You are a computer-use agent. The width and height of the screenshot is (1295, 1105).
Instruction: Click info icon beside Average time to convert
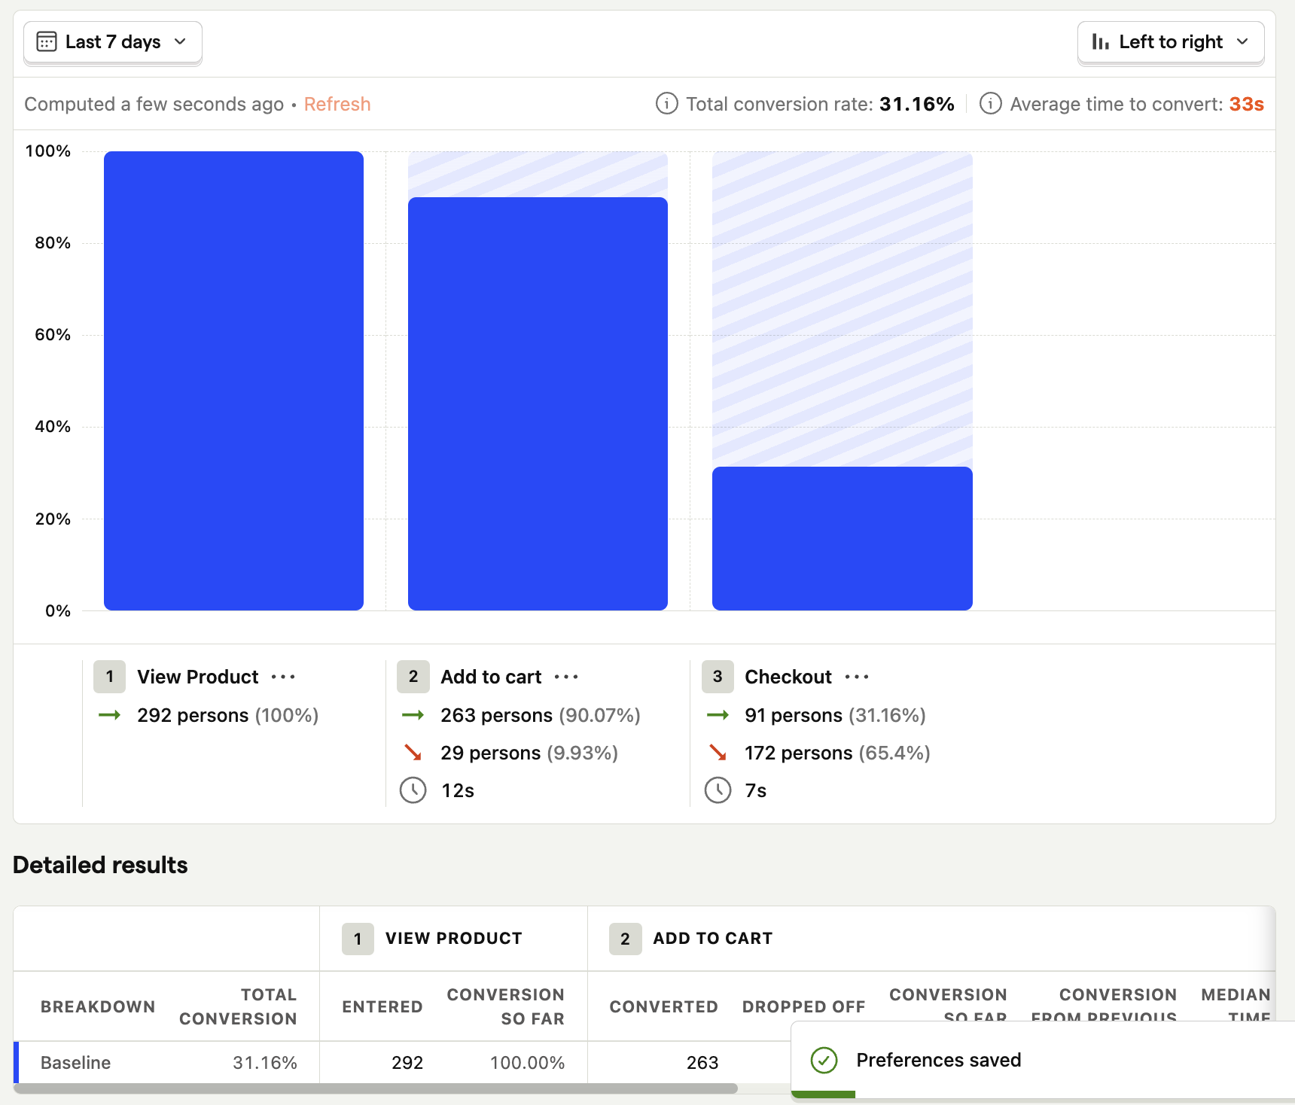(x=990, y=104)
